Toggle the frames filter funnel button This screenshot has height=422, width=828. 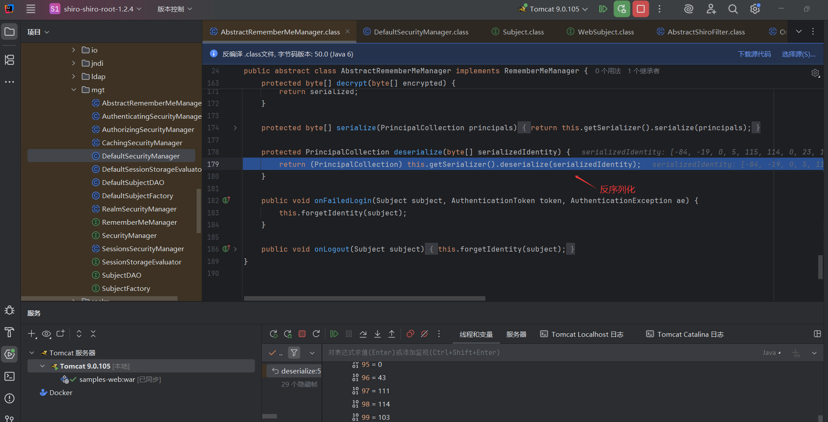[294, 353]
